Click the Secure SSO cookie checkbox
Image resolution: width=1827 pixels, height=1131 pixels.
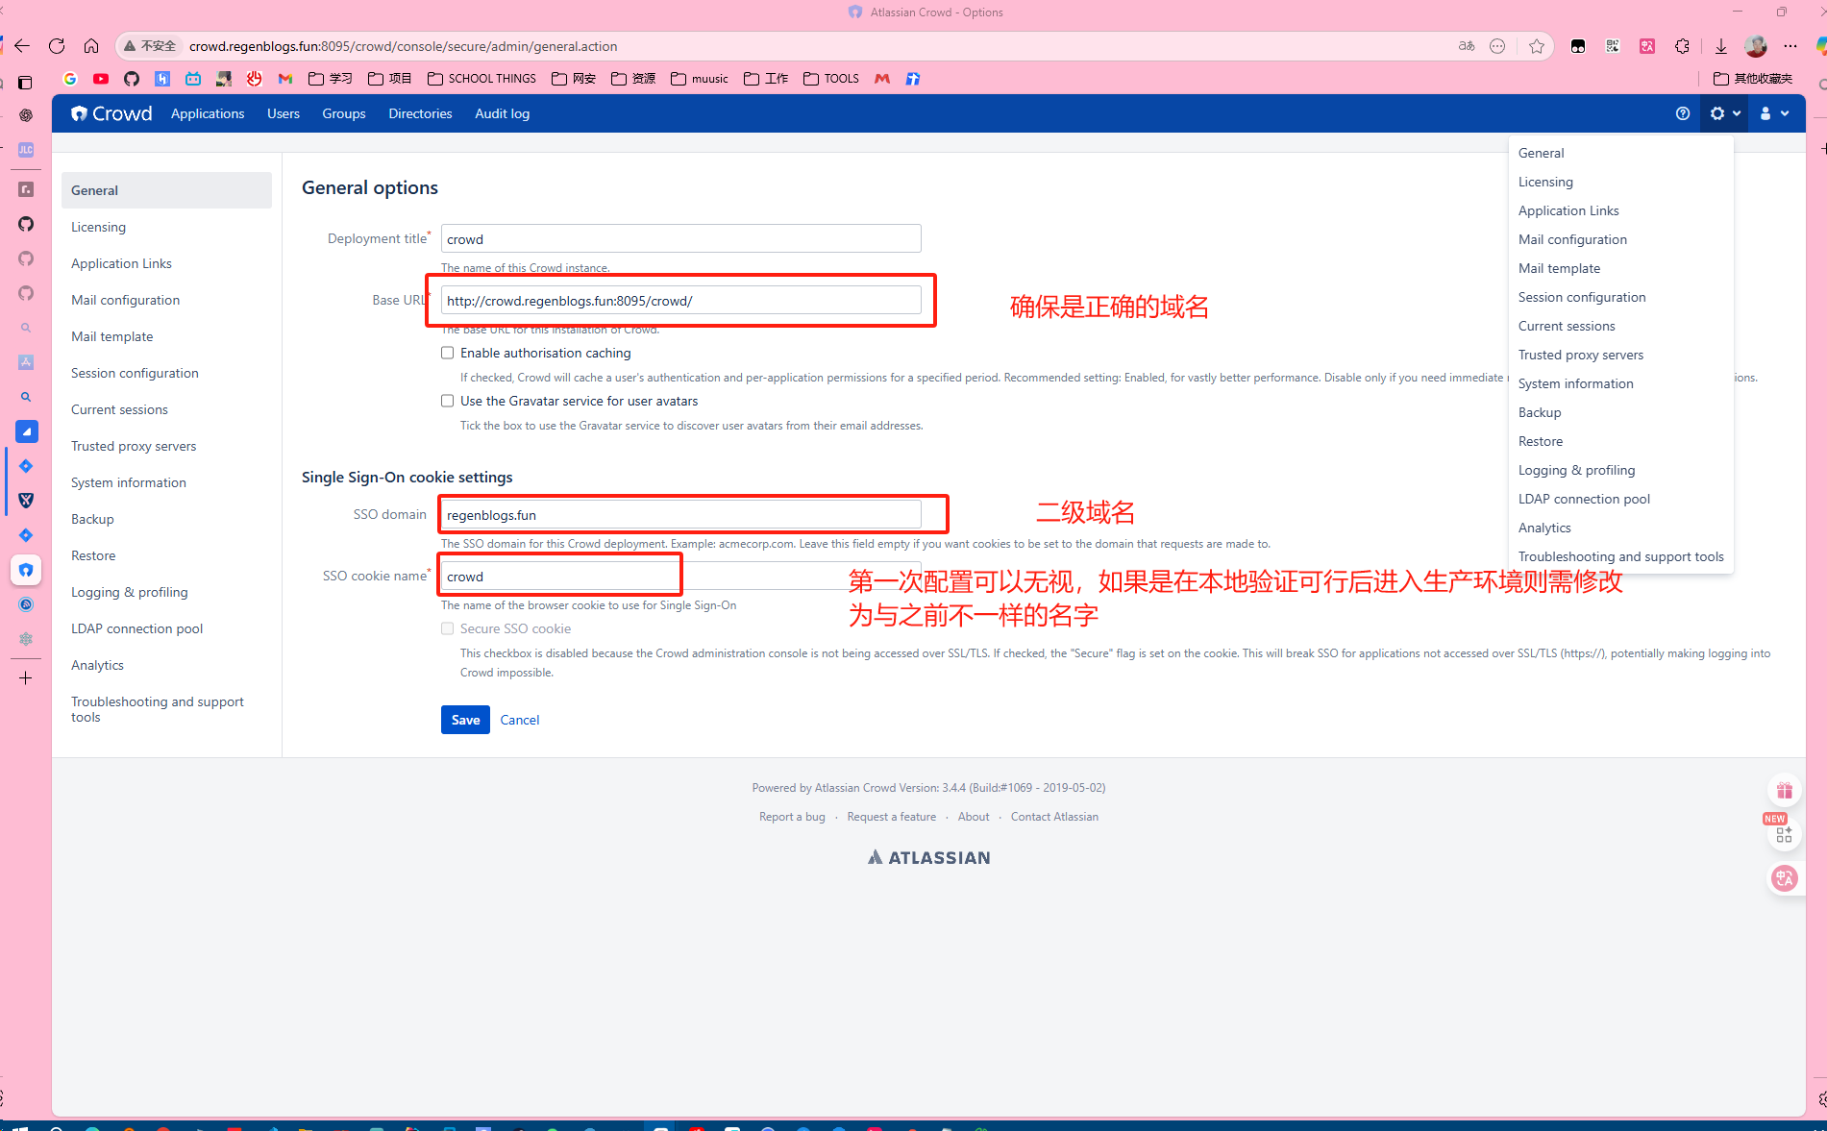pyautogui.click(x=447, y=628)
